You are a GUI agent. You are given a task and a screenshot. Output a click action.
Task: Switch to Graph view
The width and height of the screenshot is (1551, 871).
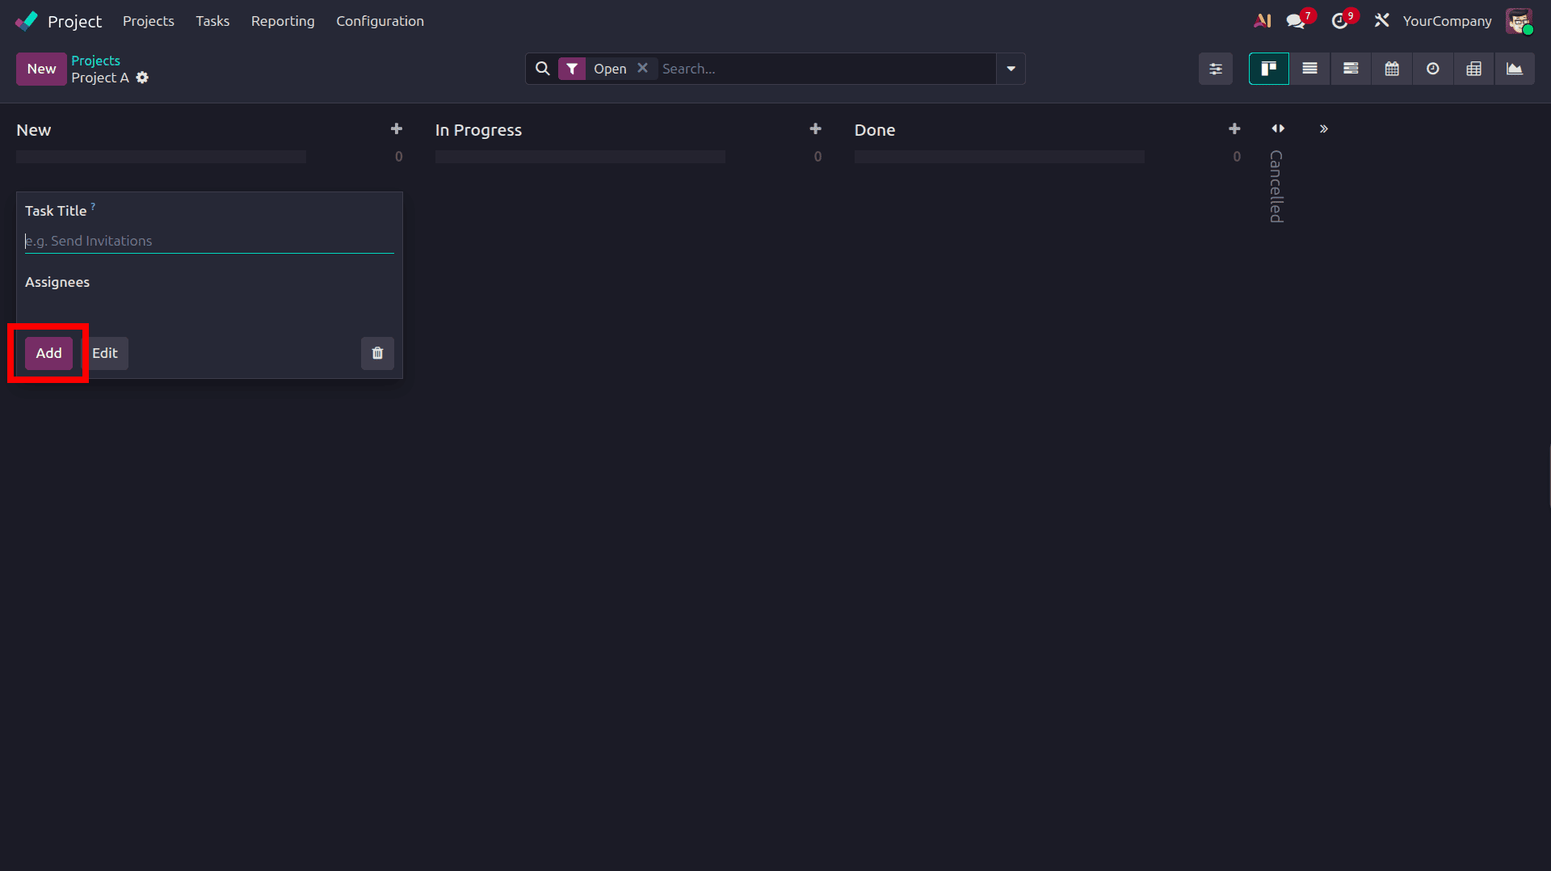[x=1515, y=69]
